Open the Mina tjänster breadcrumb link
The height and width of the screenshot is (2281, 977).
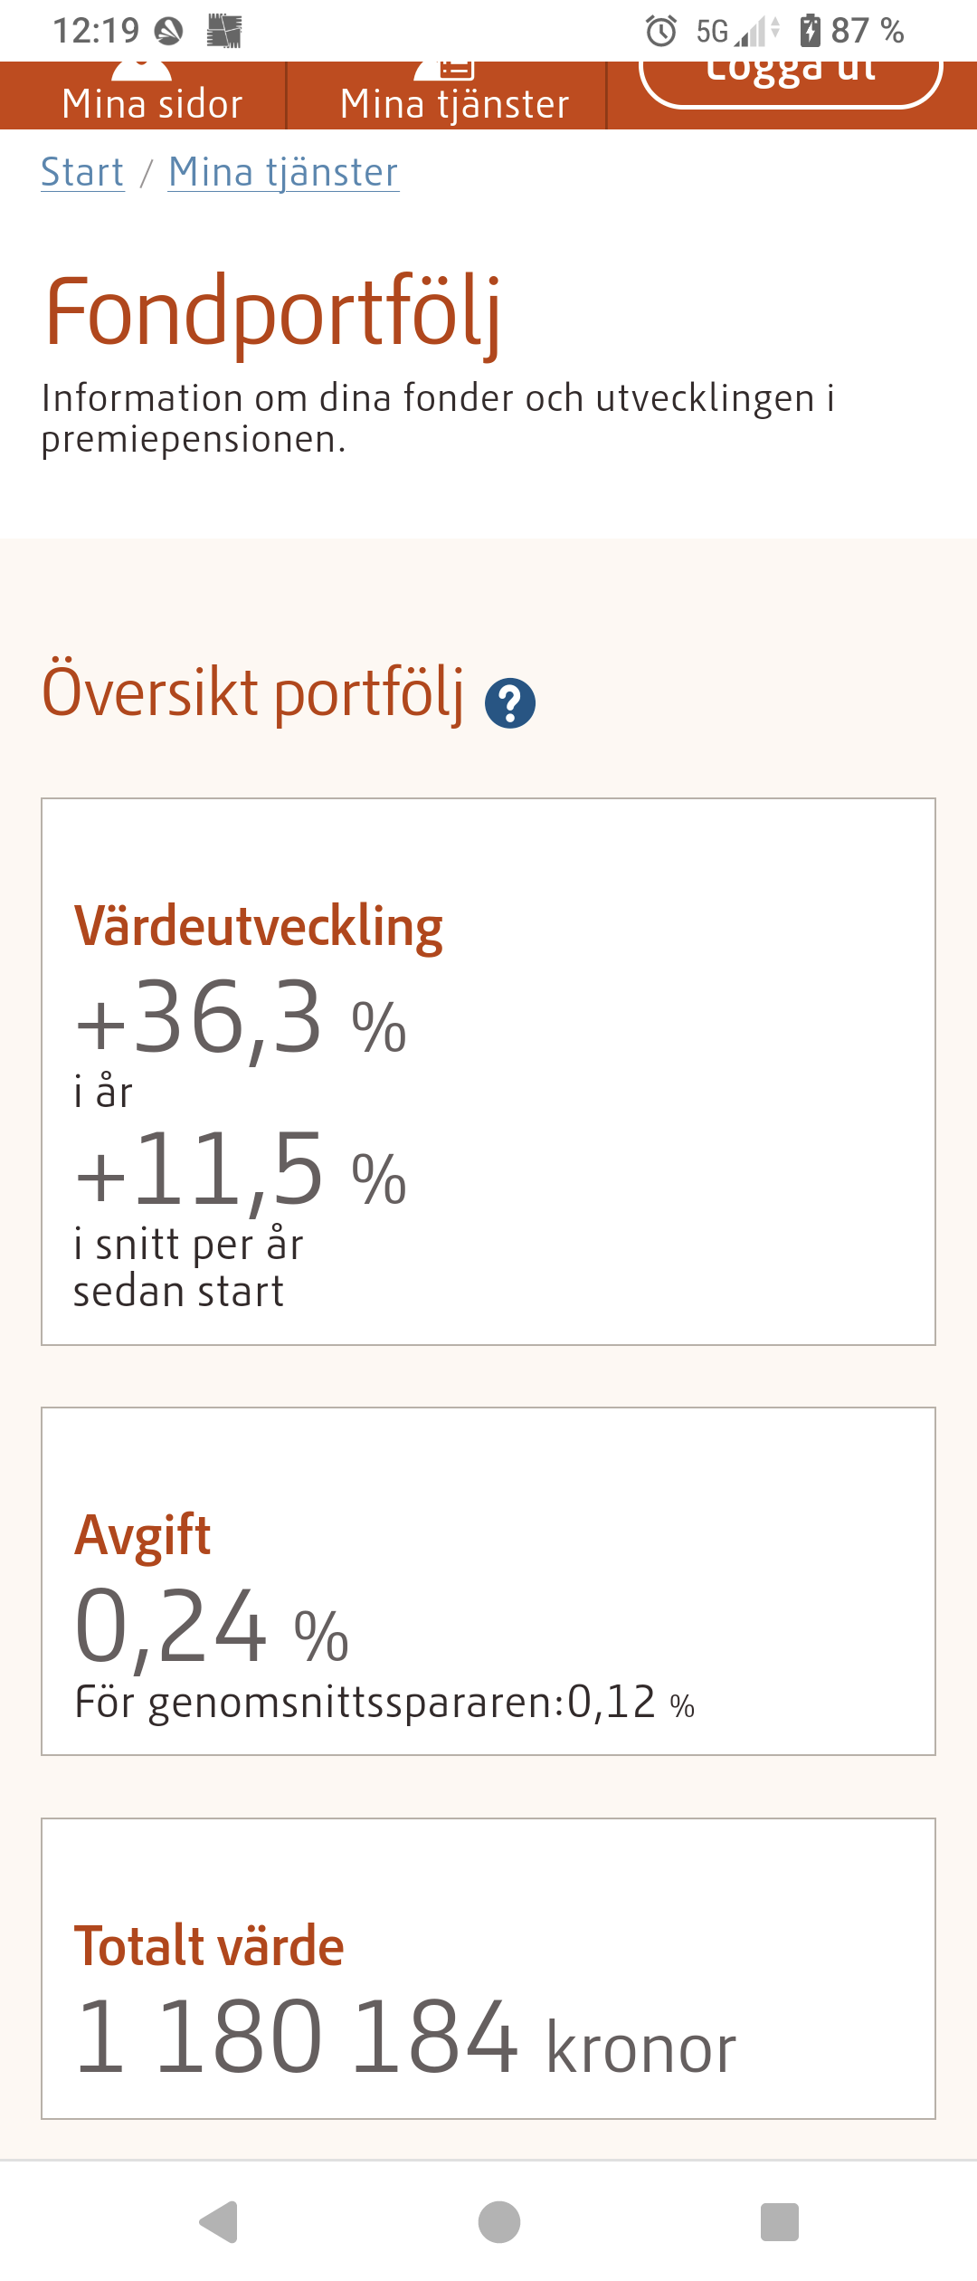(x=283, y=172)
